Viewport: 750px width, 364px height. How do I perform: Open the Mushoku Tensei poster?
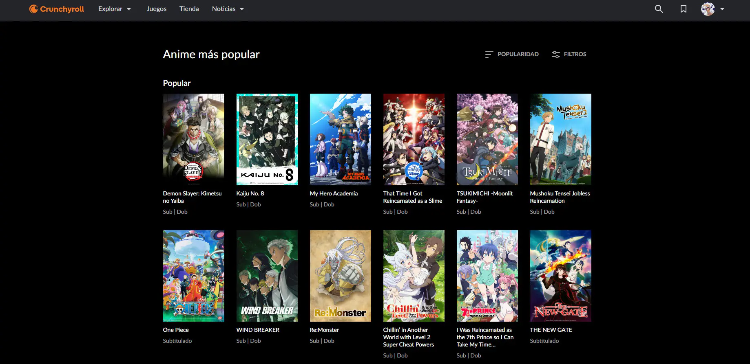coord(561,140)
